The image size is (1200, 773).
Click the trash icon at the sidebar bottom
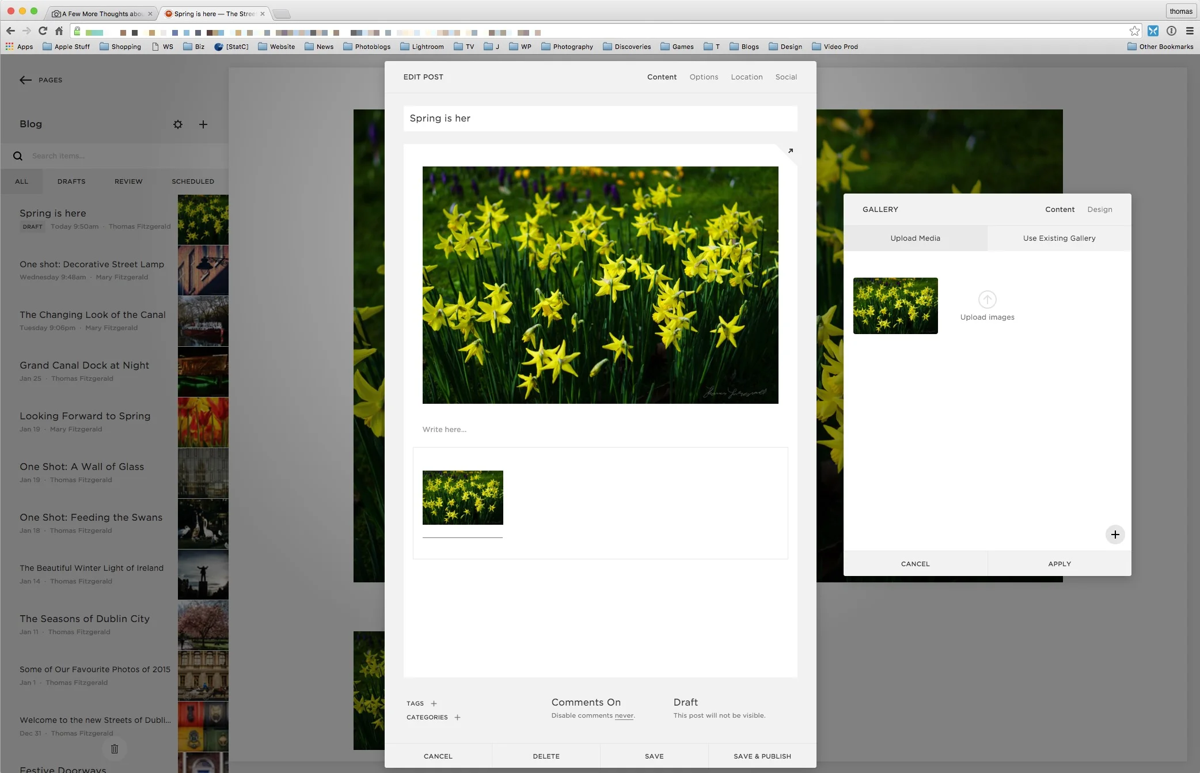[x=115, y=749]
